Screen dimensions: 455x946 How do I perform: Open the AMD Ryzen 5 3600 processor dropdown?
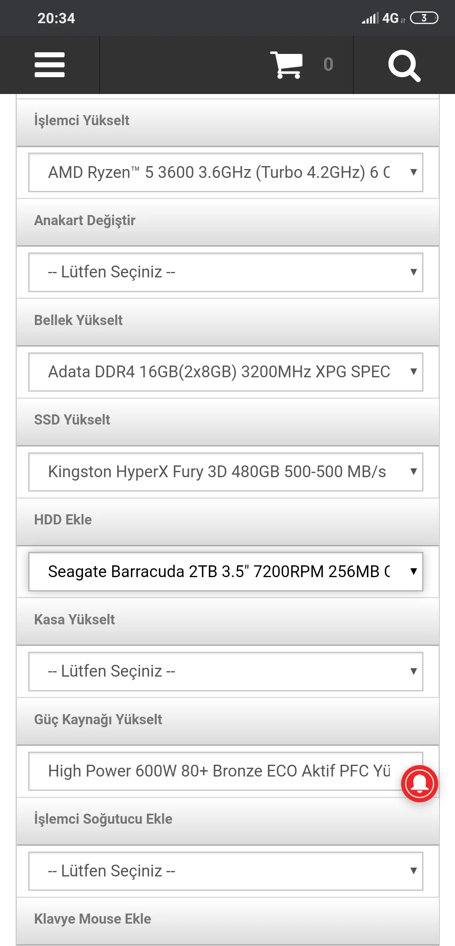226,172
